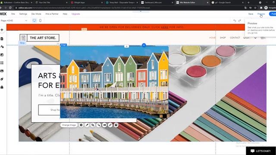276x155 pixels.
Task: Click the Redo arrow
Action: [x=240, y=21]
